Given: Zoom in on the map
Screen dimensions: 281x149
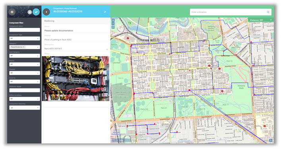Looking at the screenshot, I should pos(113,20).
